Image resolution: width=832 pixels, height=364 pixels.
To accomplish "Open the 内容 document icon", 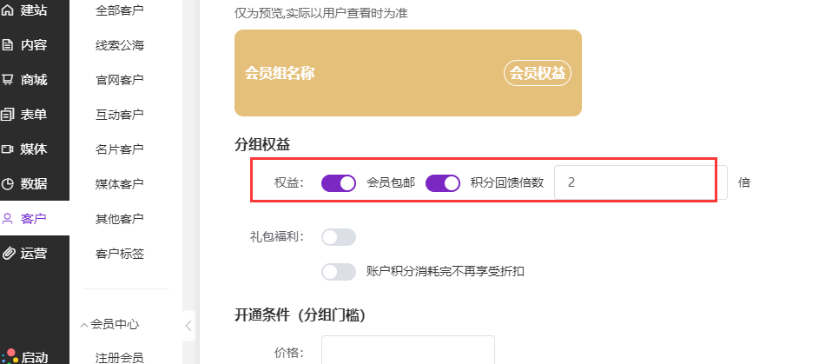I will tap(8, 45).
